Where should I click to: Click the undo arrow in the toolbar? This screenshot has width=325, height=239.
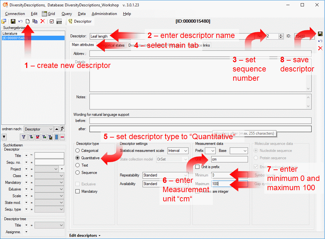pos(20,21)
